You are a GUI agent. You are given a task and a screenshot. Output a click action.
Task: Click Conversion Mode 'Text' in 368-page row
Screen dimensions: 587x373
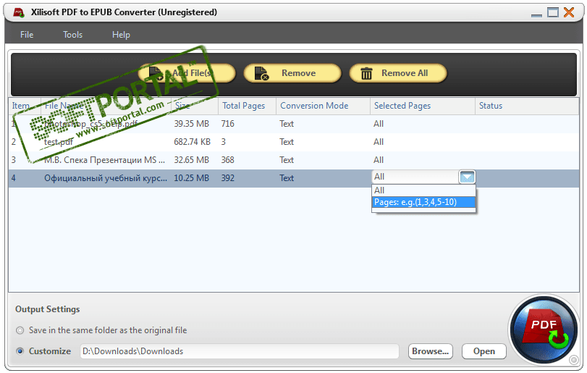(x=287, y=160)
